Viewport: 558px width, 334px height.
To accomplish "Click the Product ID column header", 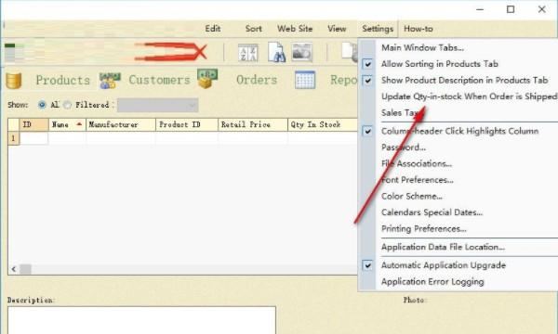I will click(x=187, y=124).
